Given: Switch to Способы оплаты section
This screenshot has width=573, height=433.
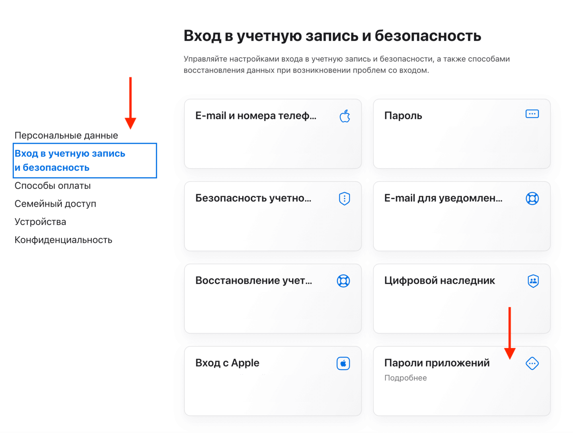Looking at the screenshot, I should click(53, 185).
